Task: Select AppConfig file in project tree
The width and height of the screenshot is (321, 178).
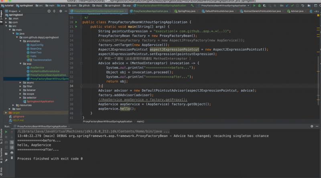Action: 37,45
